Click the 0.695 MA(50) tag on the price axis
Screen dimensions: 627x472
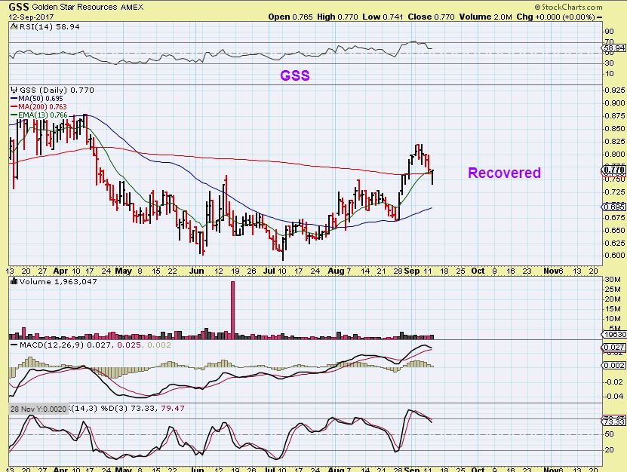614,207
